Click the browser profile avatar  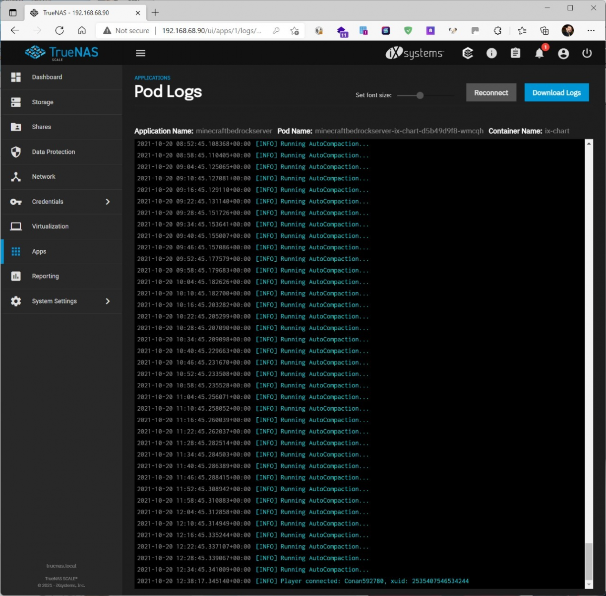tap(568, 31)
